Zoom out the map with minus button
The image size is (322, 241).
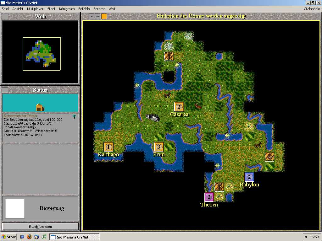pos(92,16)
